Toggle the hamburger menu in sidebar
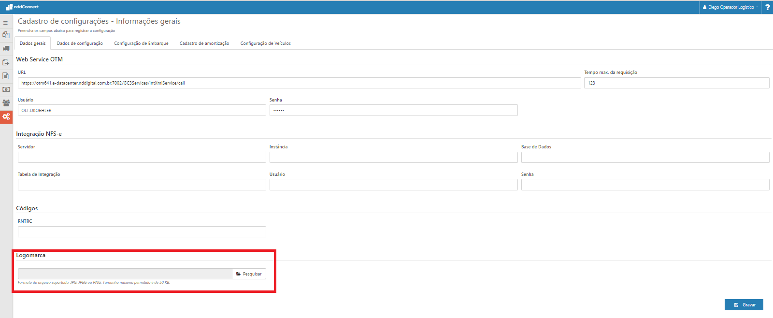The height and width of the screenshot is (318, 773). [x=6, y=23]
